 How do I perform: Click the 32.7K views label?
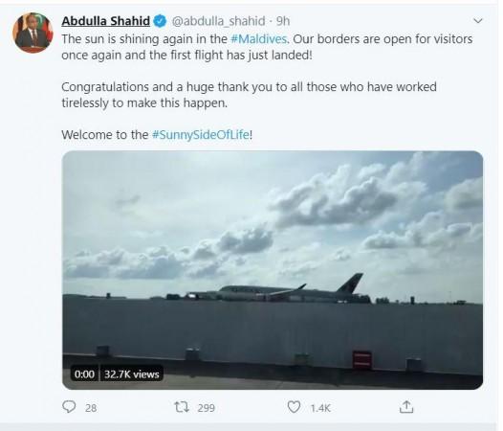[x=132, y=374]
